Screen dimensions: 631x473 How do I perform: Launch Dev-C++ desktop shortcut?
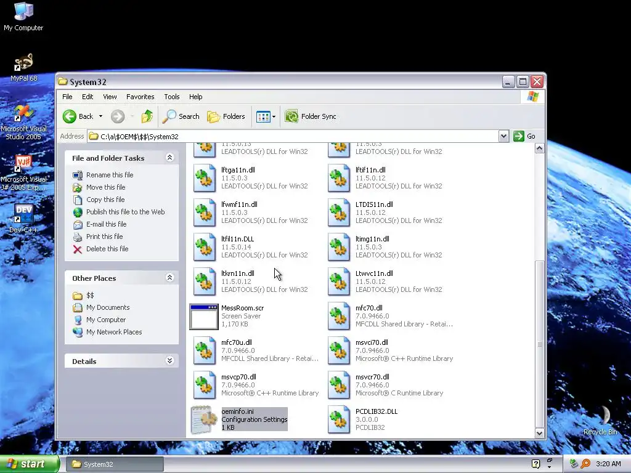[23, 219]
